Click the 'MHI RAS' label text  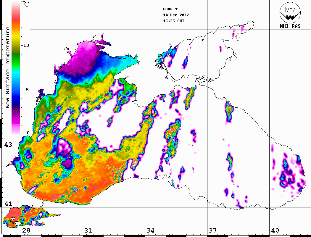pyautogui.click(x=290, y=26)
